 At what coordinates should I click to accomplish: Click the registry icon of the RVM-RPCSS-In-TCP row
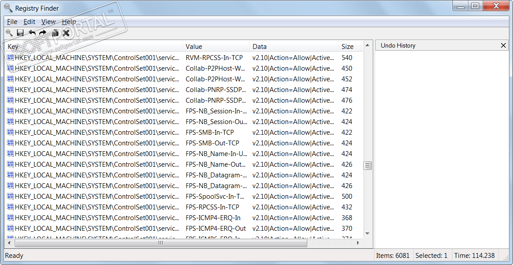tap(10, 58)
